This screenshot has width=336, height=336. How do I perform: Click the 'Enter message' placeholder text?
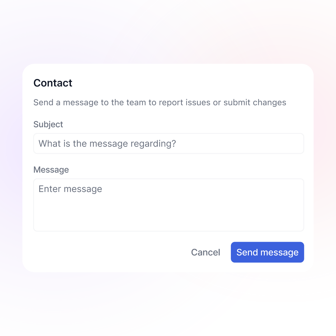70,189
